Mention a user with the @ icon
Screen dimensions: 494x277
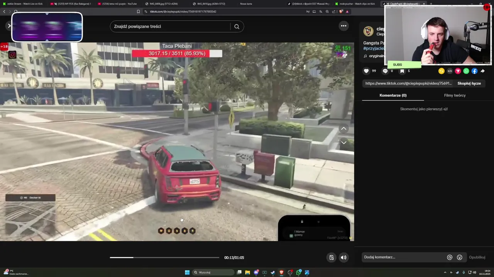point(450,257)
